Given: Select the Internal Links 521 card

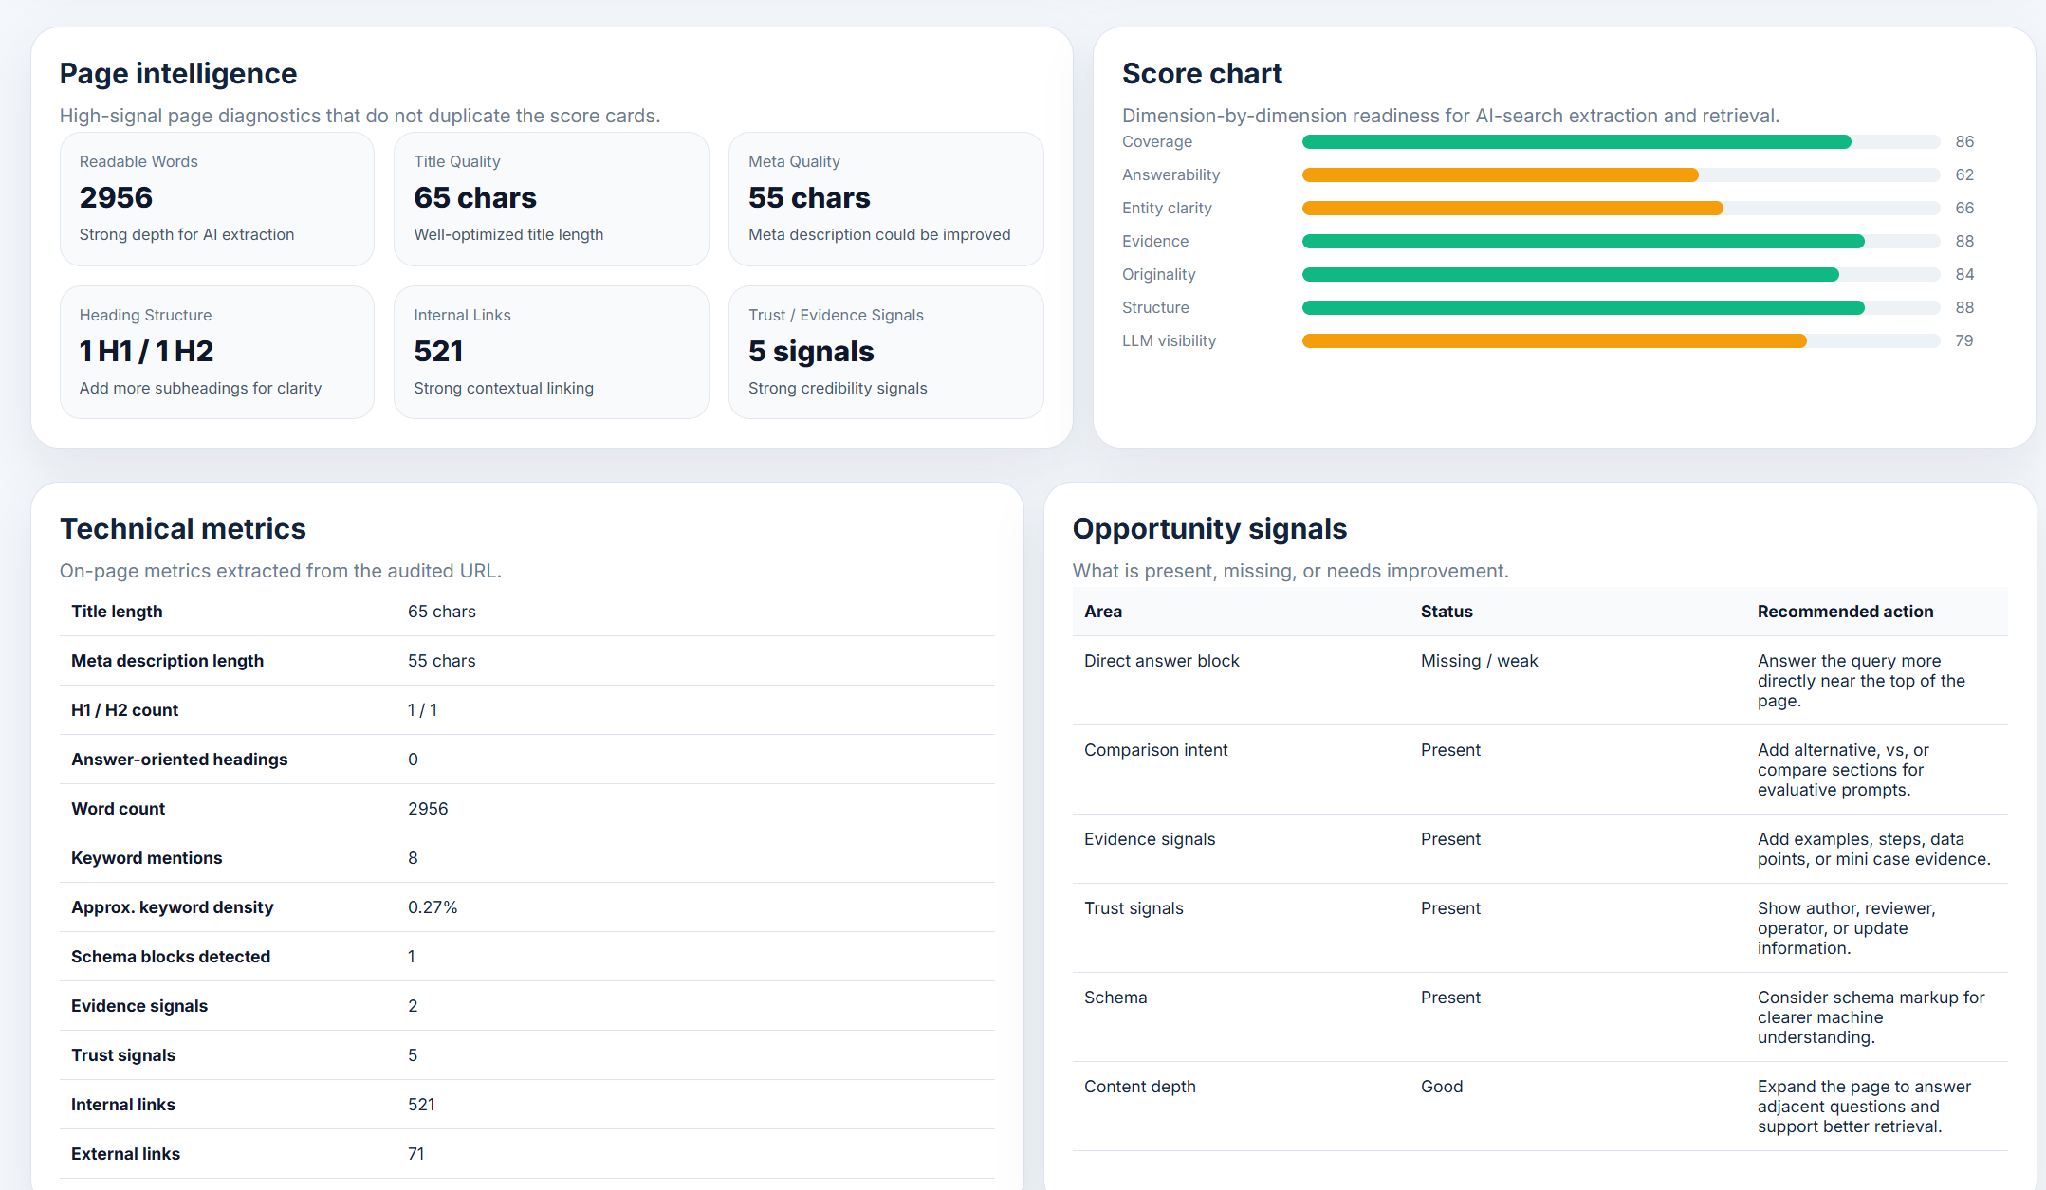Looking at the screenshot, I should 551,352.
